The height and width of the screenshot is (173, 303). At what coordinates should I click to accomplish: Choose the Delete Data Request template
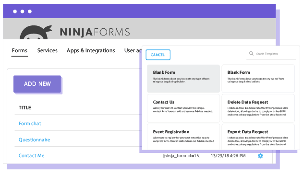258,108
